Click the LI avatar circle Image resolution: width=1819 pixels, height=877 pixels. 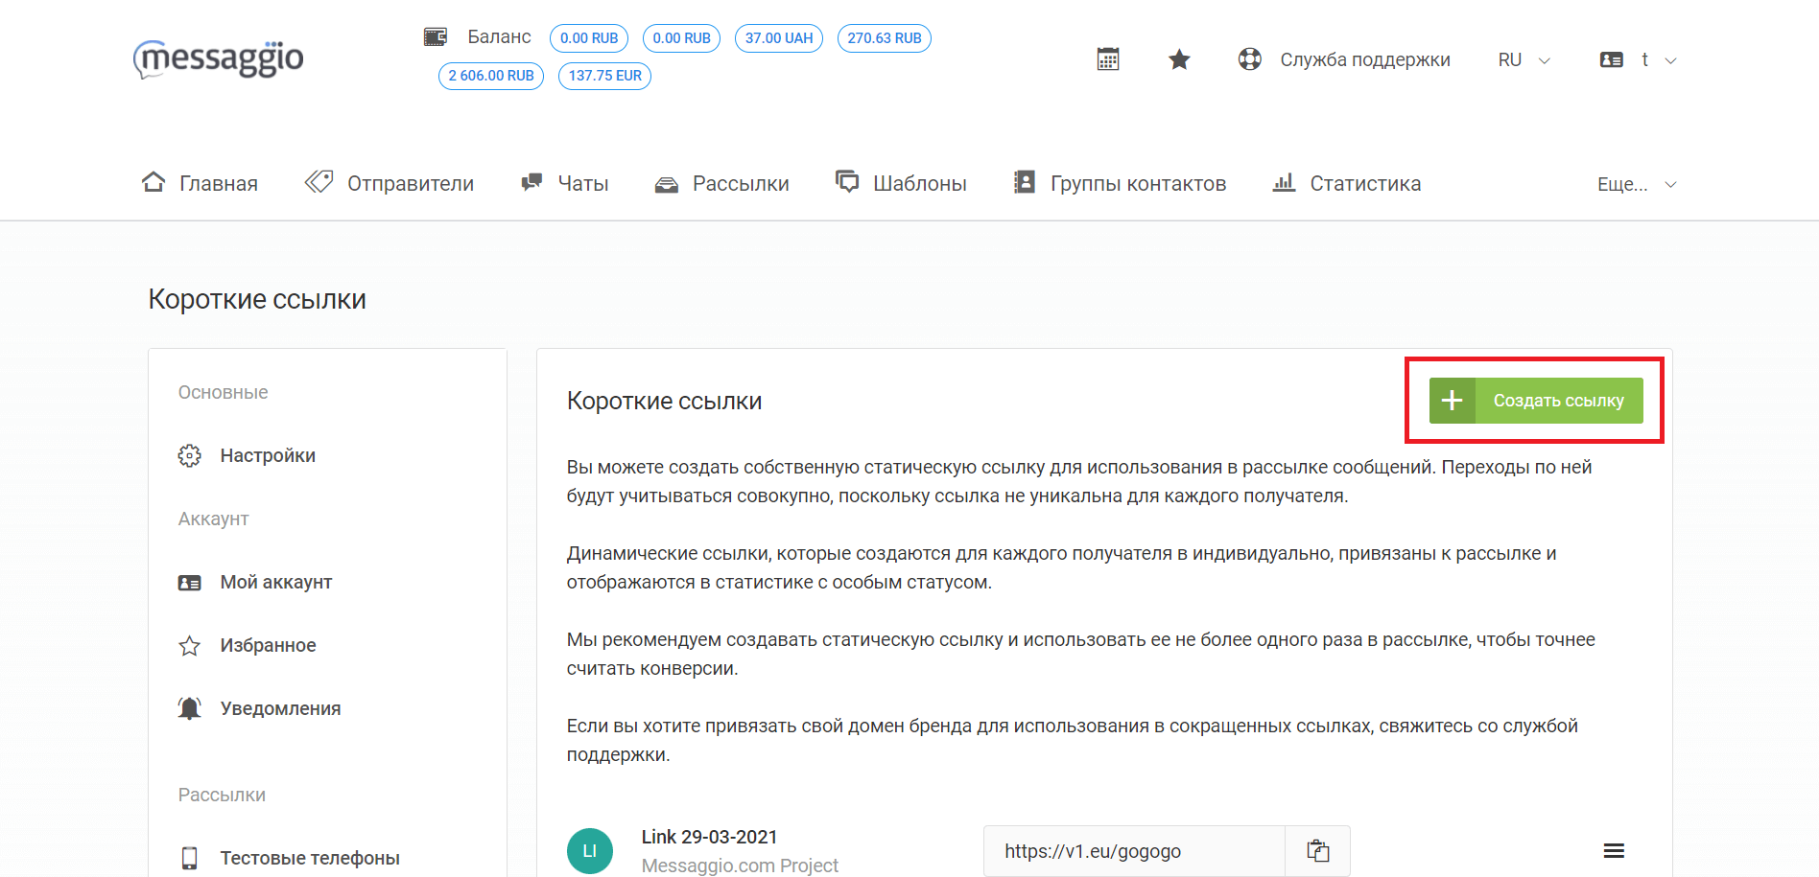tap(590, 851)
